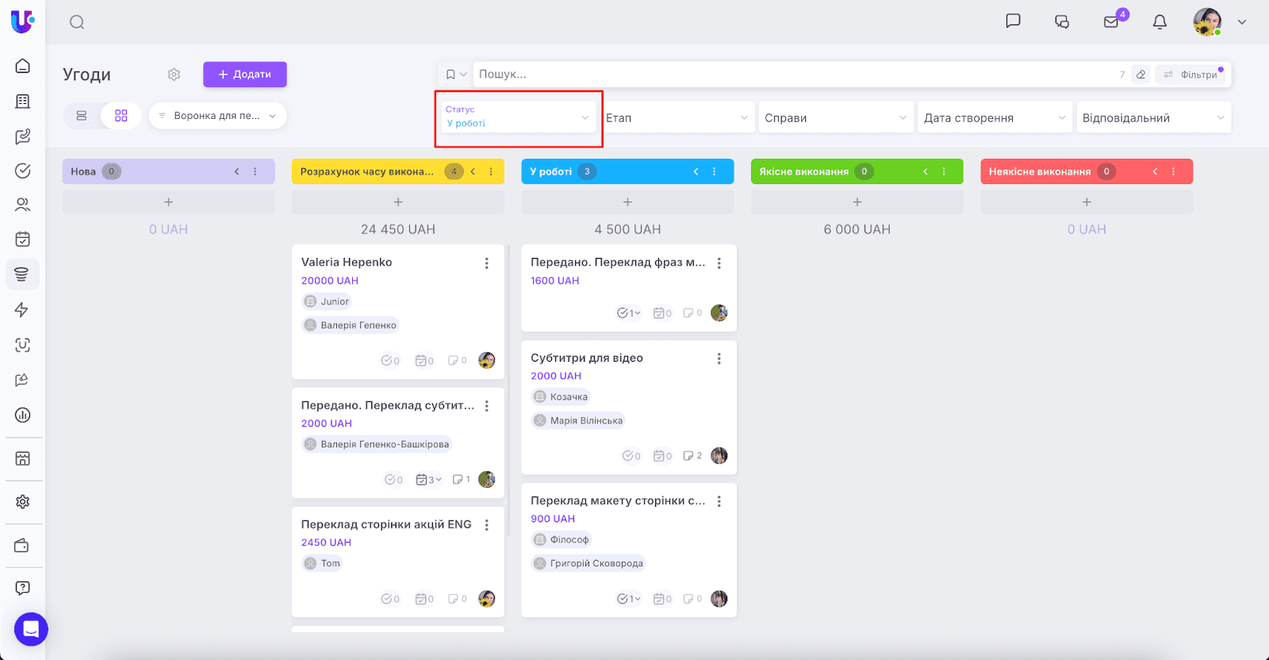Switch to list view layout
The height and width of the screenshot is (660, 1269).
(82, 116)
